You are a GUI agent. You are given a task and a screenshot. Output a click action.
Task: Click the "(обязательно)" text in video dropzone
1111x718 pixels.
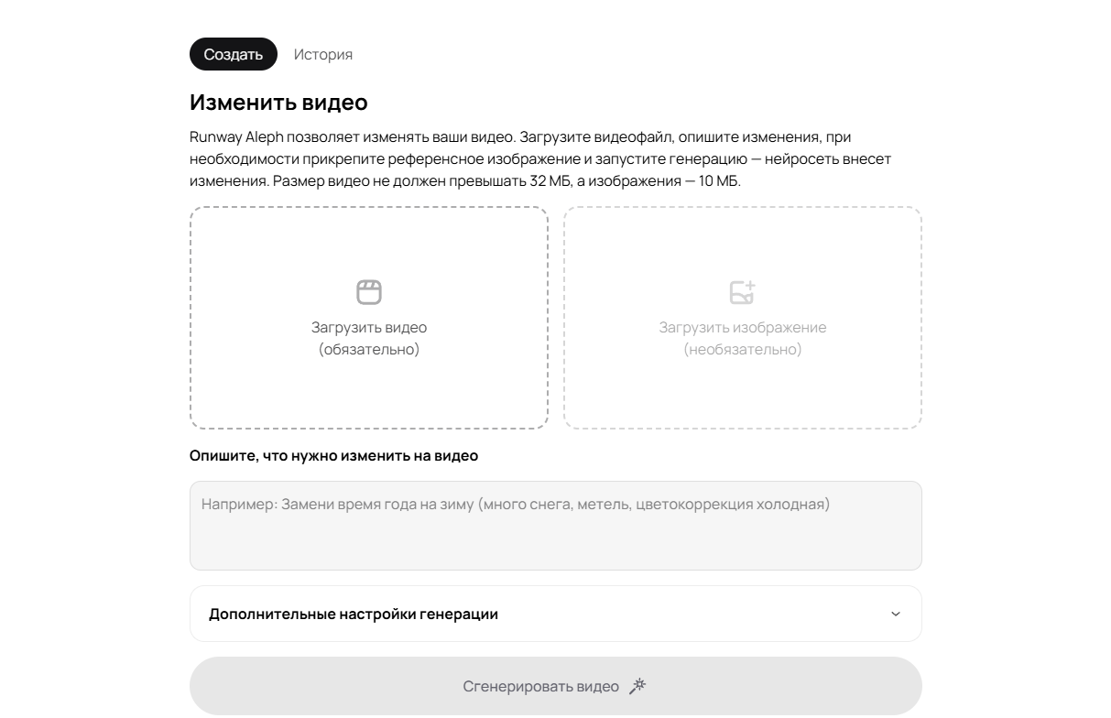click(369, 349)
